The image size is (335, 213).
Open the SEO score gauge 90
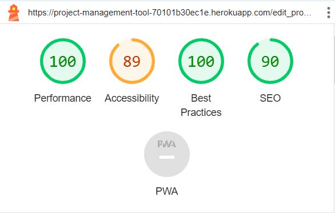coord(270,61)
